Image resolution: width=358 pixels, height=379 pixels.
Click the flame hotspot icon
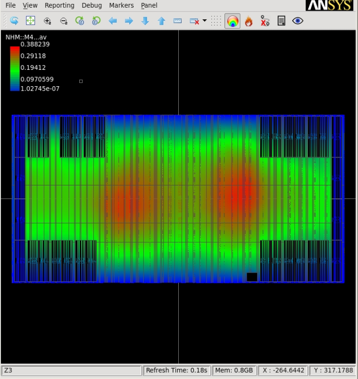pyautogui.click(x=248, y=21)
